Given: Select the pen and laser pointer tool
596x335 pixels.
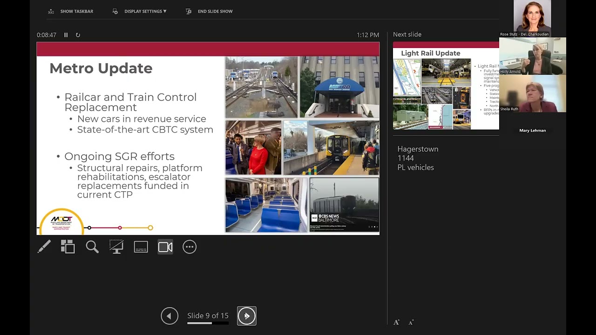Looking at the screenshot, I should [x=44, y=247].
